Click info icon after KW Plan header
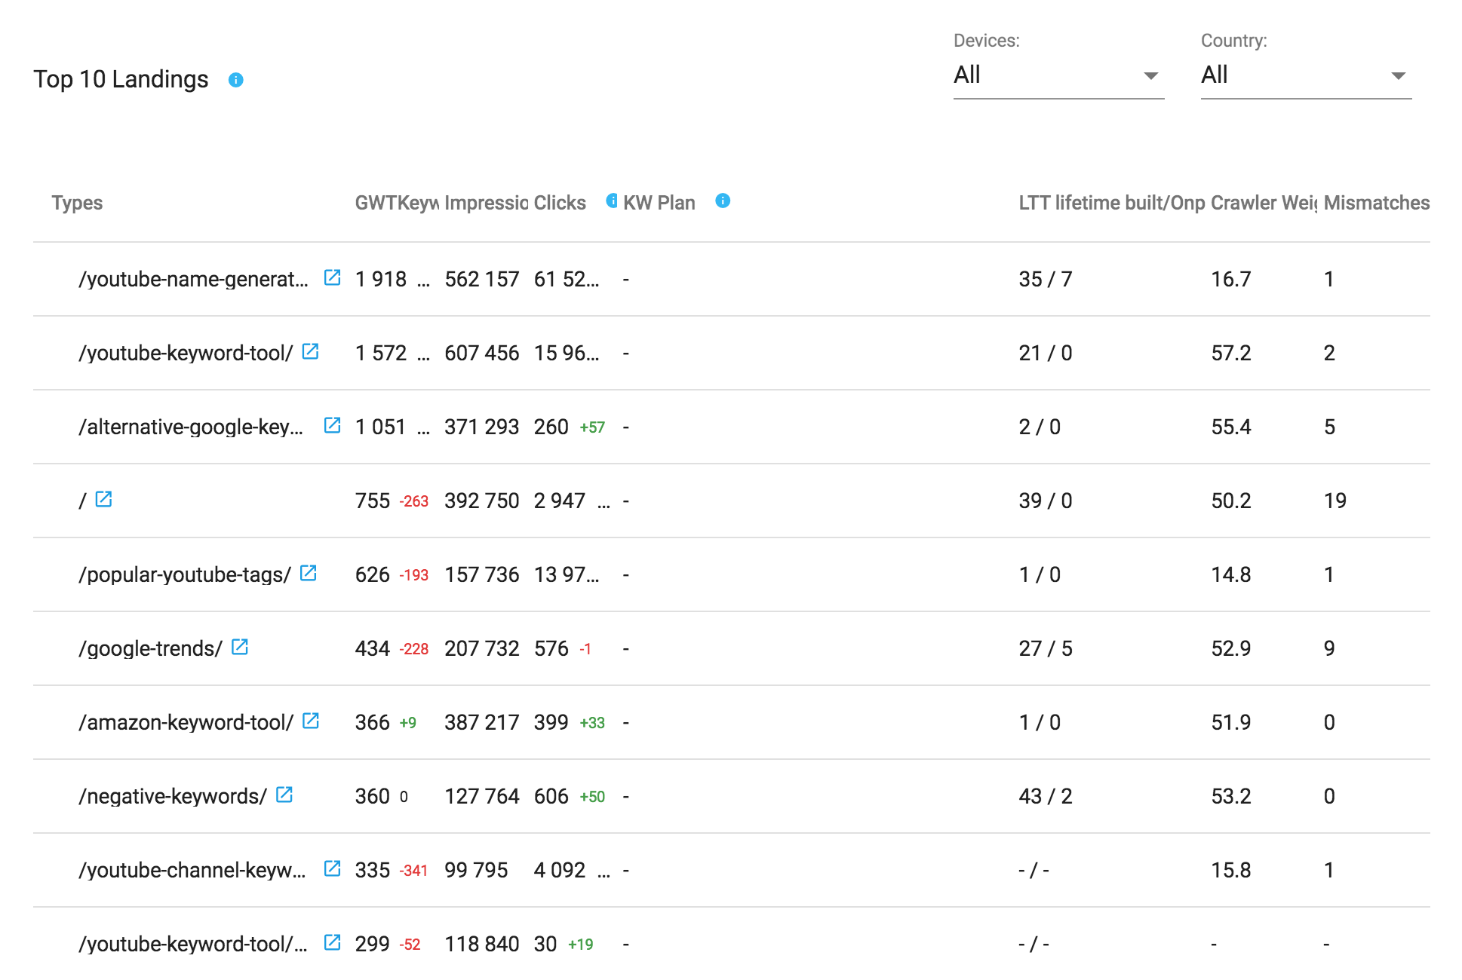1462x980 pixels. (723, 201)
